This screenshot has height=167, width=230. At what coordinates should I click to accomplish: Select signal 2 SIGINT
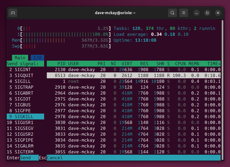pos(25,69)
